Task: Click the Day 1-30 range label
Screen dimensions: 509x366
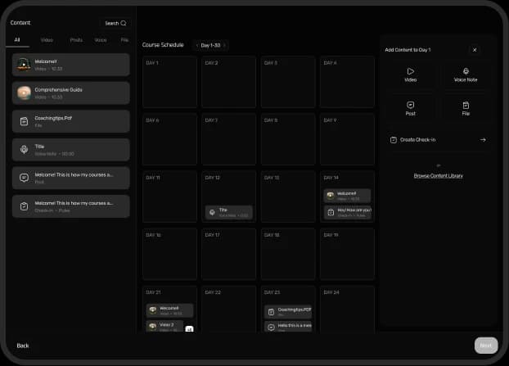Action: coord(210,45)
